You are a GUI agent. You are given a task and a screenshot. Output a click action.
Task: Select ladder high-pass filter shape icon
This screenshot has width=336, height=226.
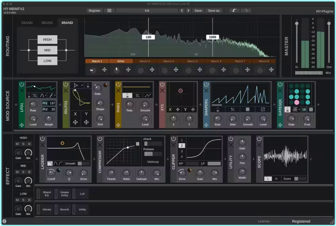point(61,164)
